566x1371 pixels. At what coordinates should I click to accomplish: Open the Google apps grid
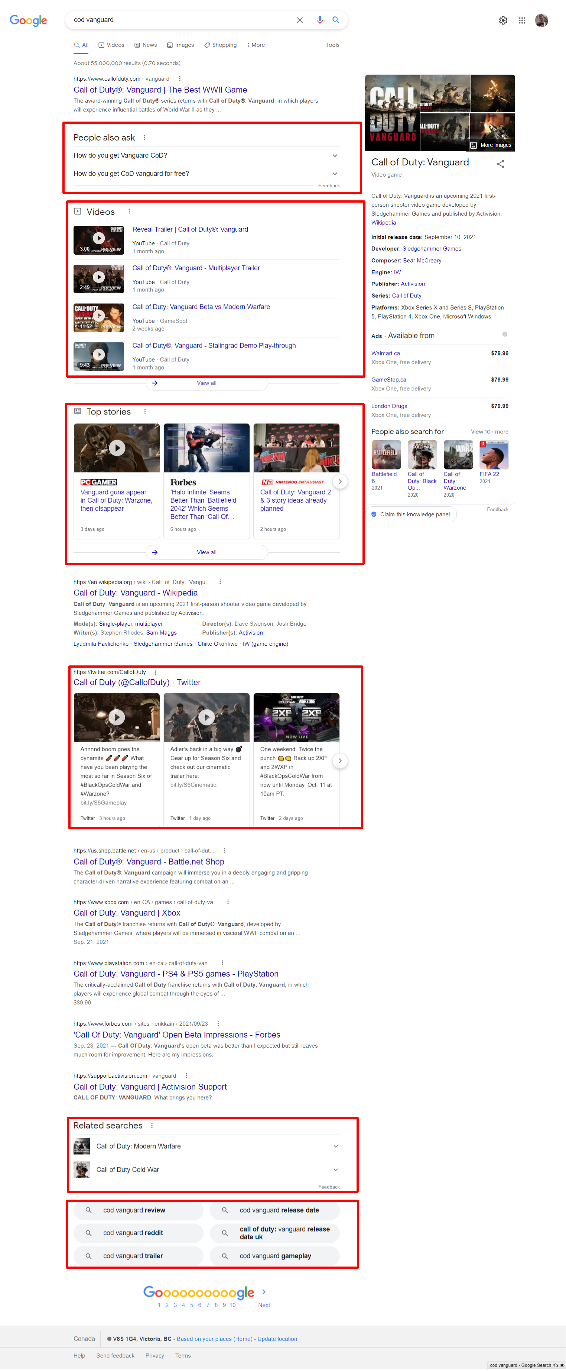[522, 20]
